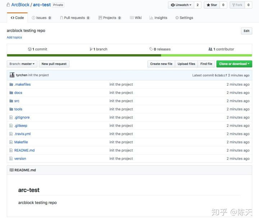The image size is (259, 223).
Task: Go to the Wiki tab
Action: click(136, 18)
